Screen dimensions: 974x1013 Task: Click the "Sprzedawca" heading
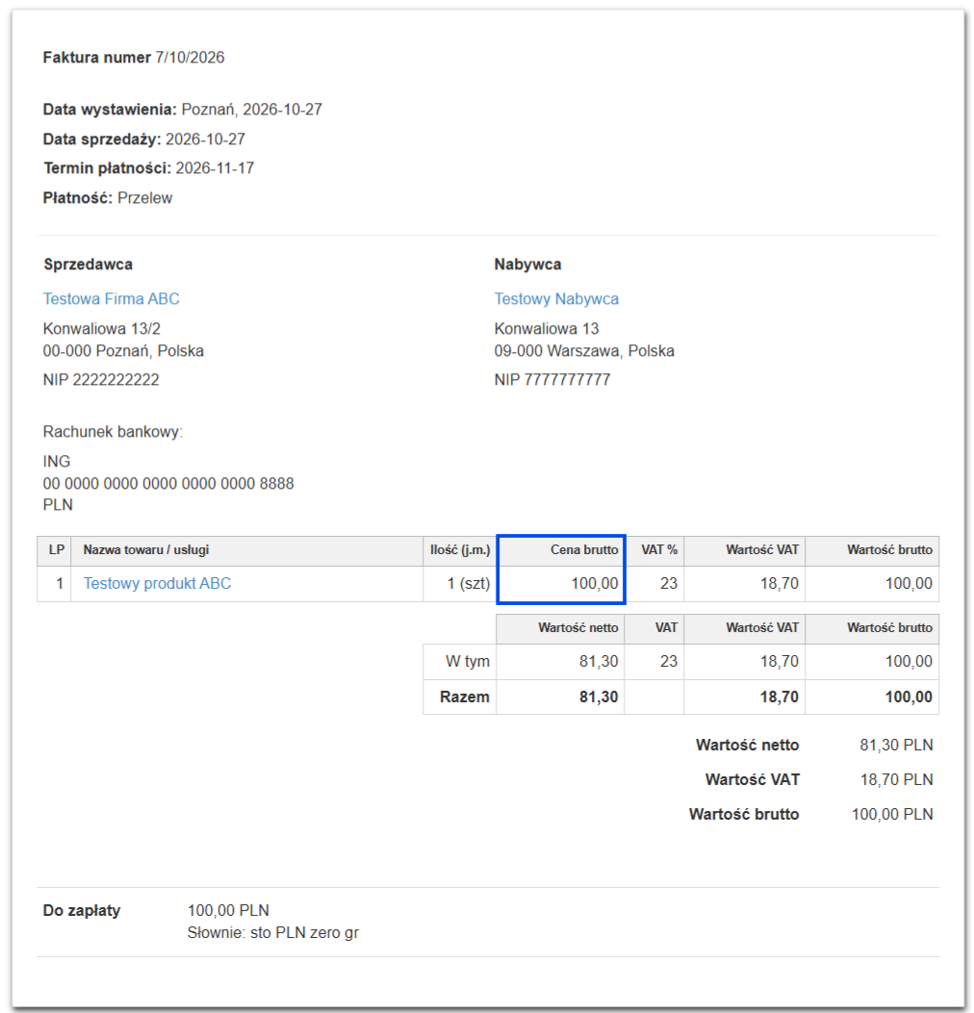coord(88,265)
